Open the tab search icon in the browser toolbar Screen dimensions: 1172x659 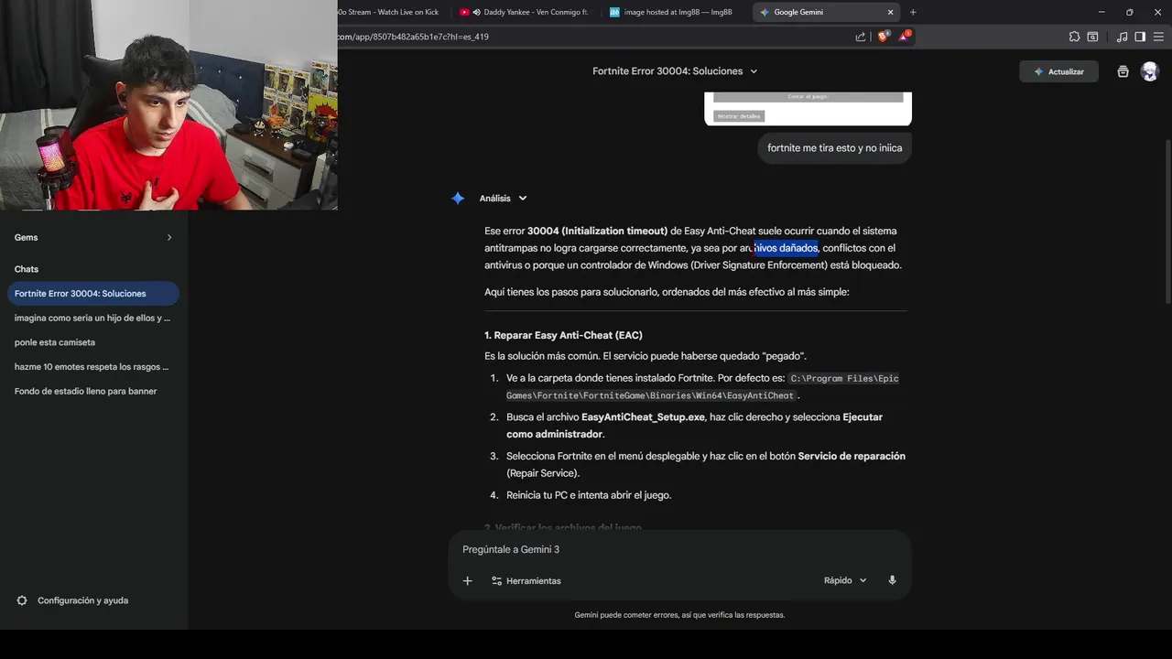click(1092, 37)
